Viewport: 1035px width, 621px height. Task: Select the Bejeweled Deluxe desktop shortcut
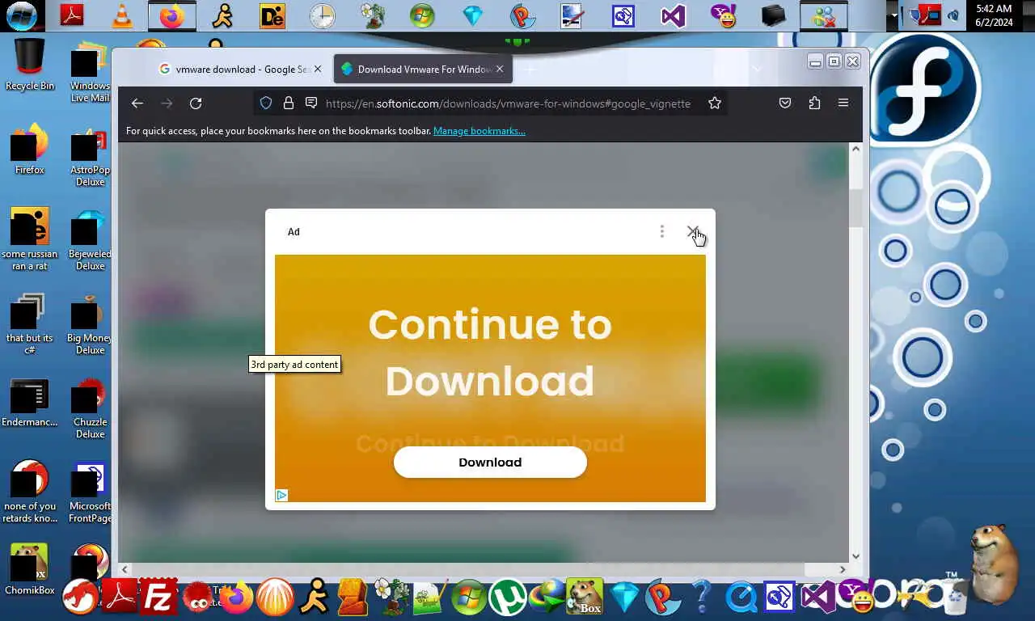tap(90, 241)
